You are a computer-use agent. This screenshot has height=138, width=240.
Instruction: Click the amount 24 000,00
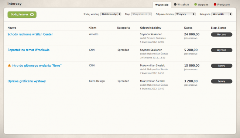[192, 34]
